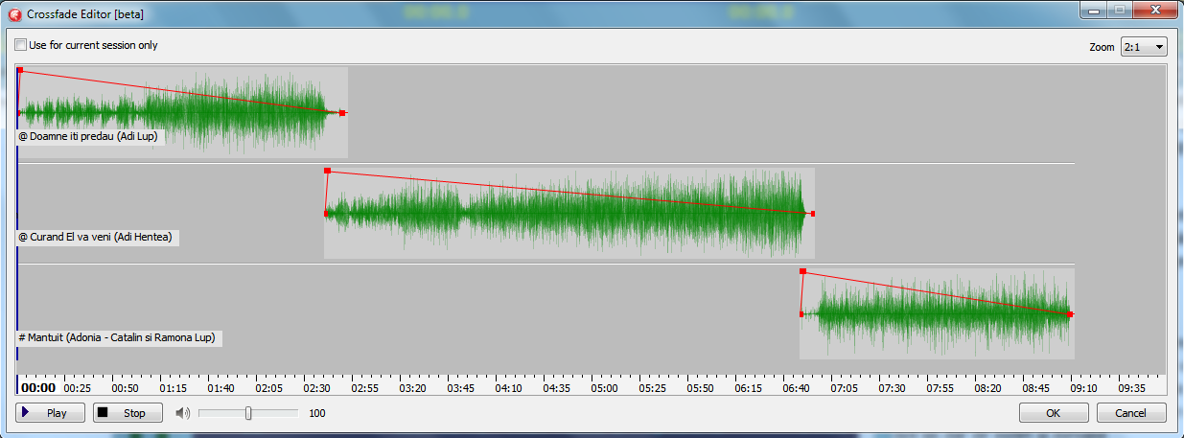
Task: Click the speaker volume icon
Action: [x=182, y=413]
